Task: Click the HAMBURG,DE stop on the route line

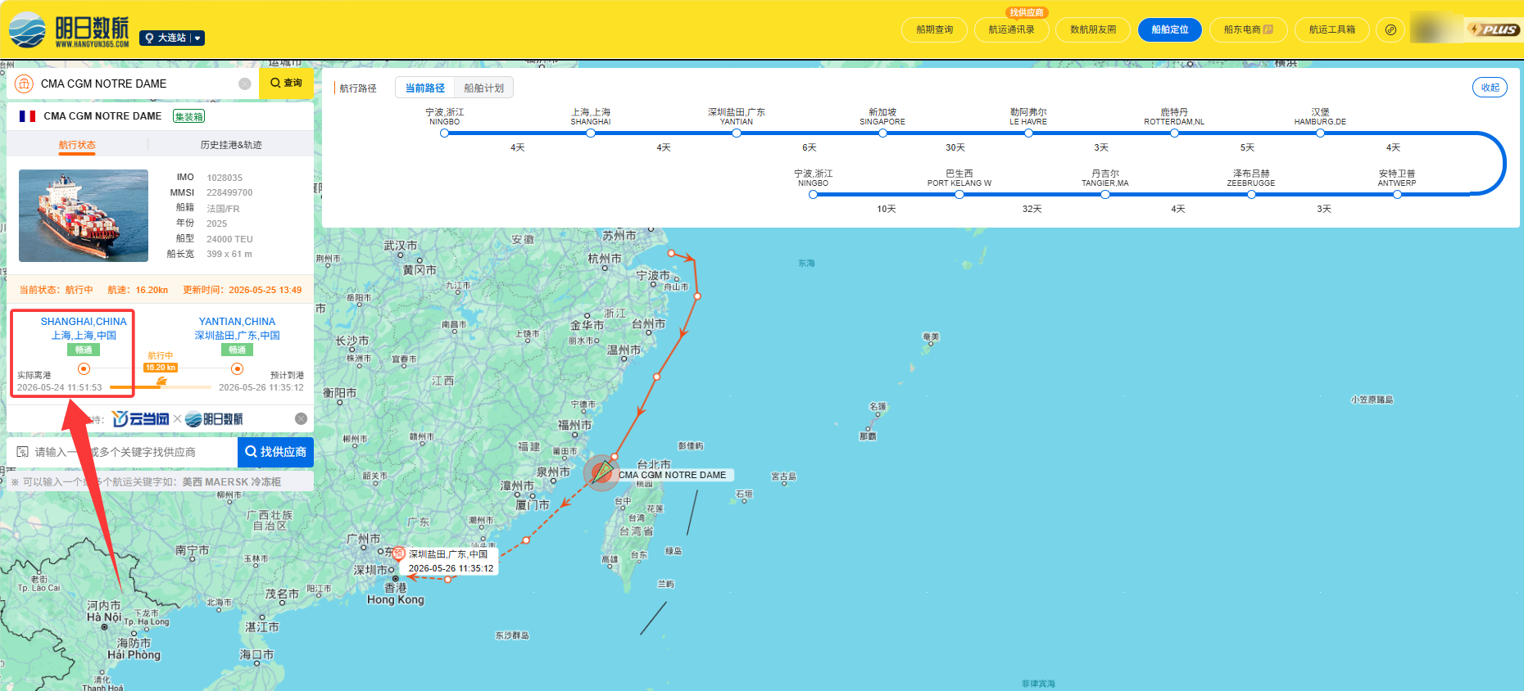Action: (1320, 133)
